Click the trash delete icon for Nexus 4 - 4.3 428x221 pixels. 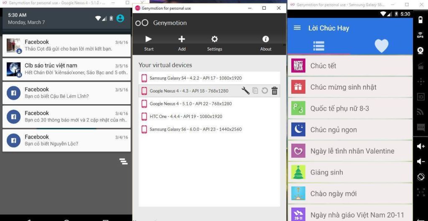tap(275, 90)
